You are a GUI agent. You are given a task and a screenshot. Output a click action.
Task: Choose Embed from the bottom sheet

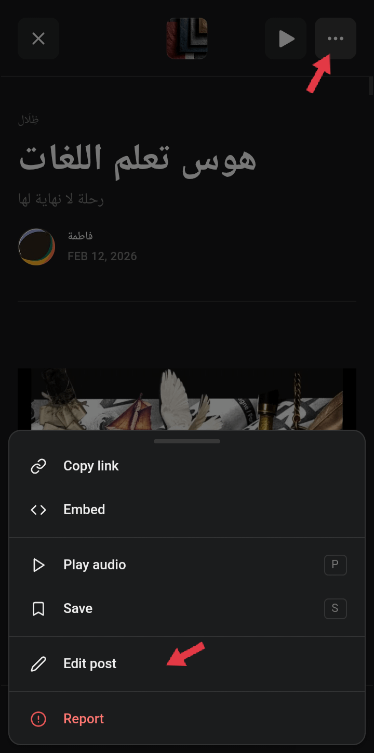point(187,509)
